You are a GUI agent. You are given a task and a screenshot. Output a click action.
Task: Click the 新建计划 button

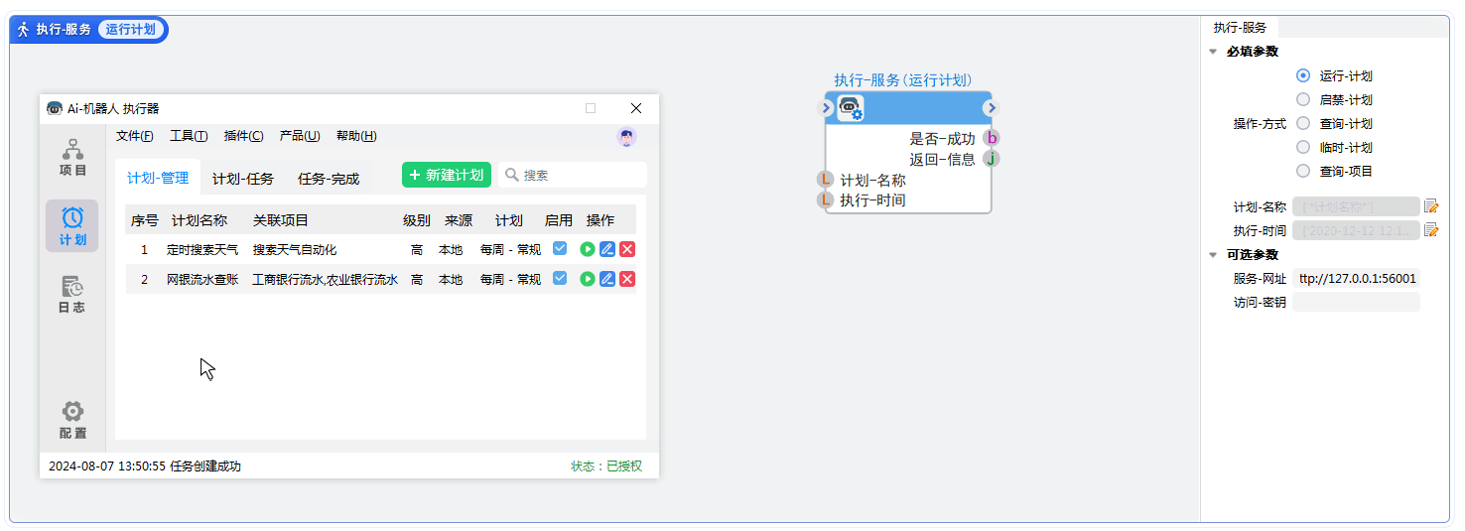(x=446, y=175)
